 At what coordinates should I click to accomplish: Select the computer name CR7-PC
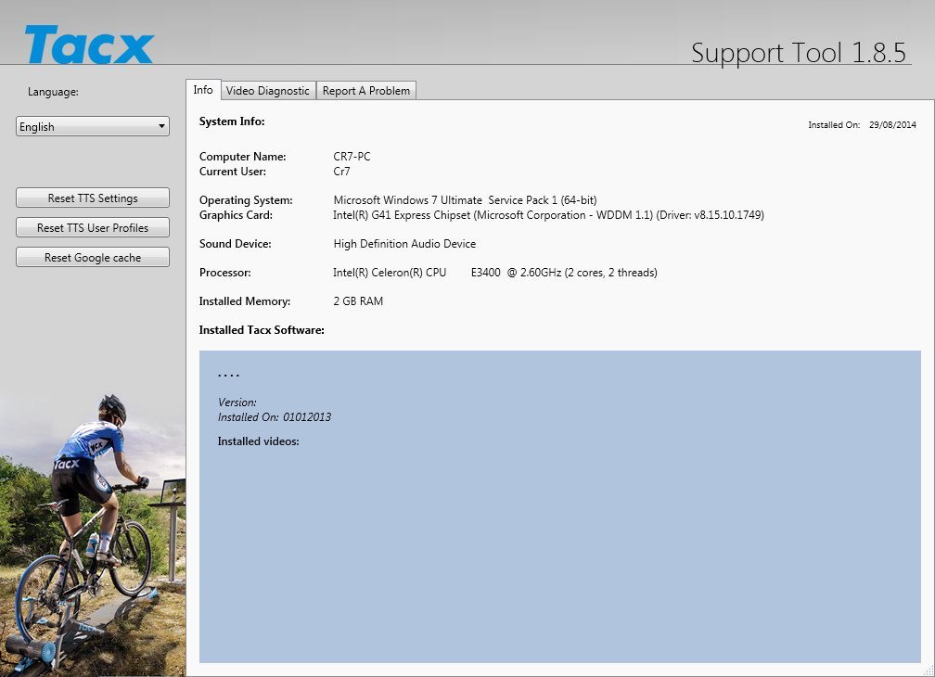point(352,157)
